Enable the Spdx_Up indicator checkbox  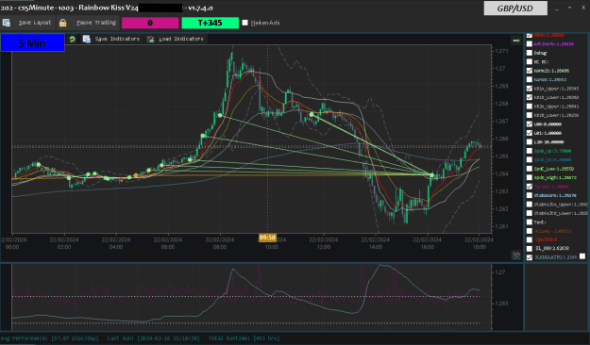click(x=530, y=151)
